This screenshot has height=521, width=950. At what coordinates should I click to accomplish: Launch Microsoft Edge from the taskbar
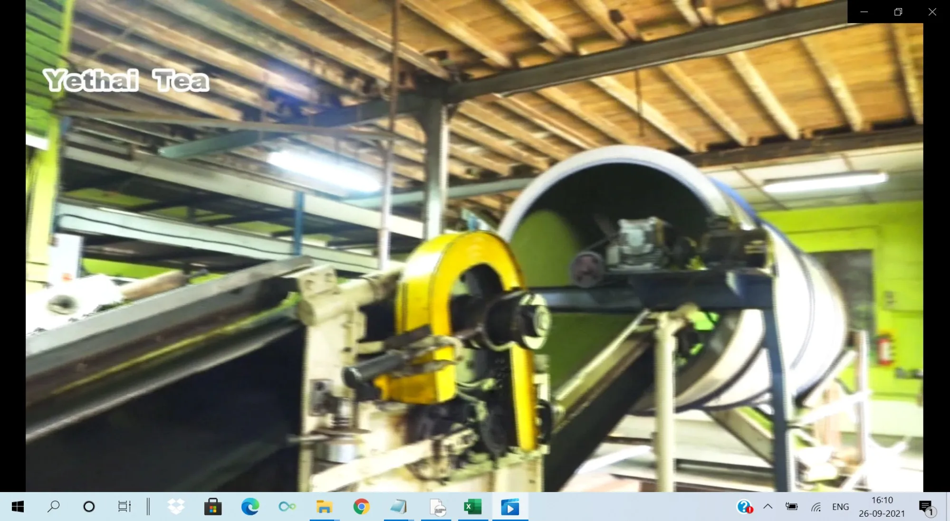[x=250, y=507]
